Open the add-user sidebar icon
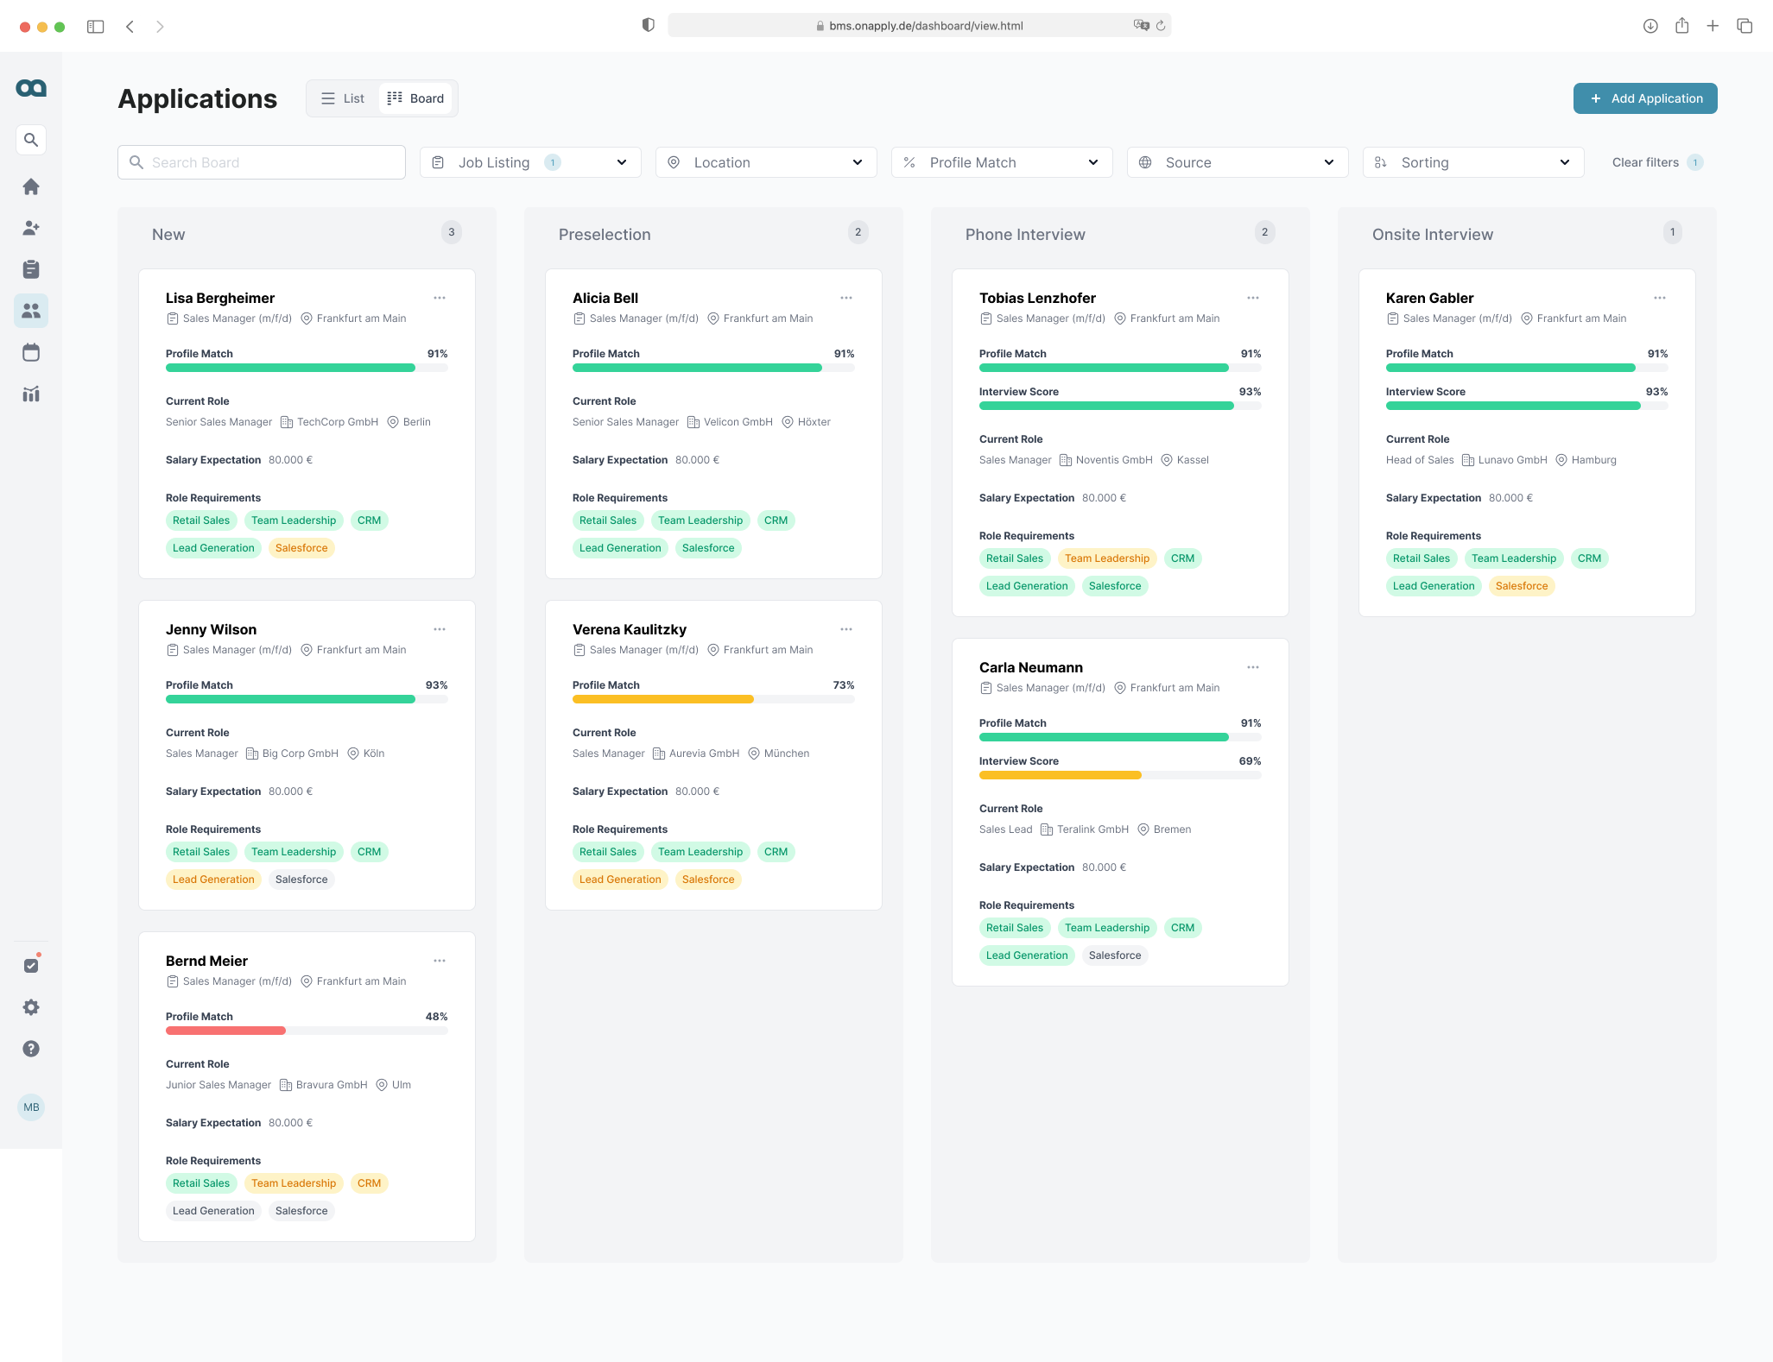 [31, 228]
